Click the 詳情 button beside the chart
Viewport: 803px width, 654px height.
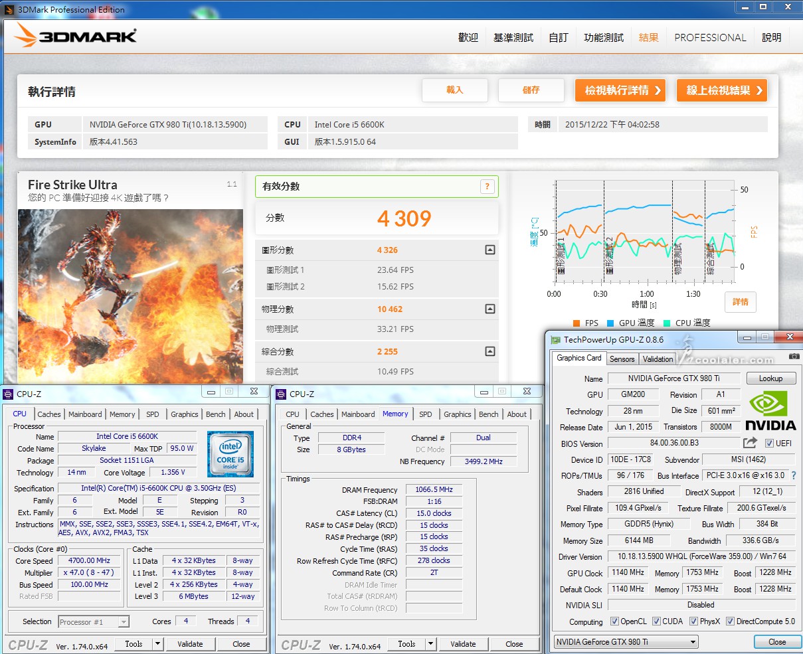coord(741,302)
